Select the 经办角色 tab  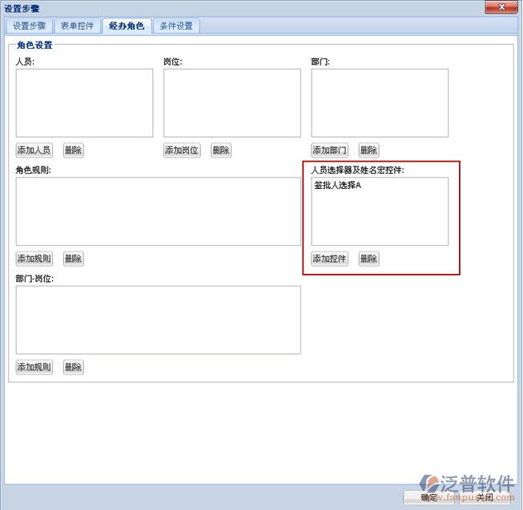tap(127, 26)
